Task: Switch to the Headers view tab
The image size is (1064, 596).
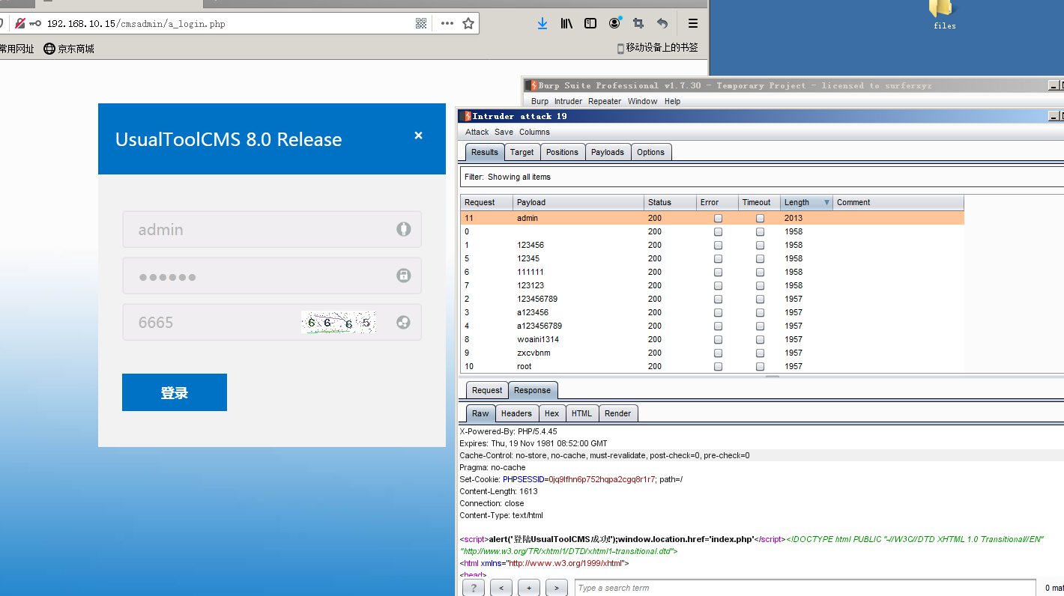Action: (516, 413)
